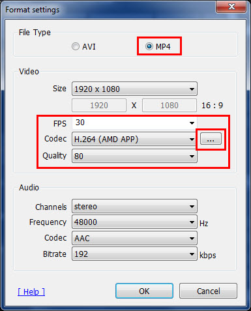This screenshot has width=251, height=311.
Task: Select the MP4 file type radio button
Action: point(149,46)
